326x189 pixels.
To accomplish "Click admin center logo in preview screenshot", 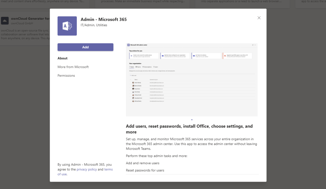I will click(128, 45).
